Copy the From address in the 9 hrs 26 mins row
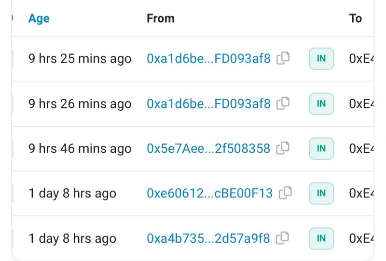The height and width of the screenshot is (261, 386). click(x=283, y=104)
